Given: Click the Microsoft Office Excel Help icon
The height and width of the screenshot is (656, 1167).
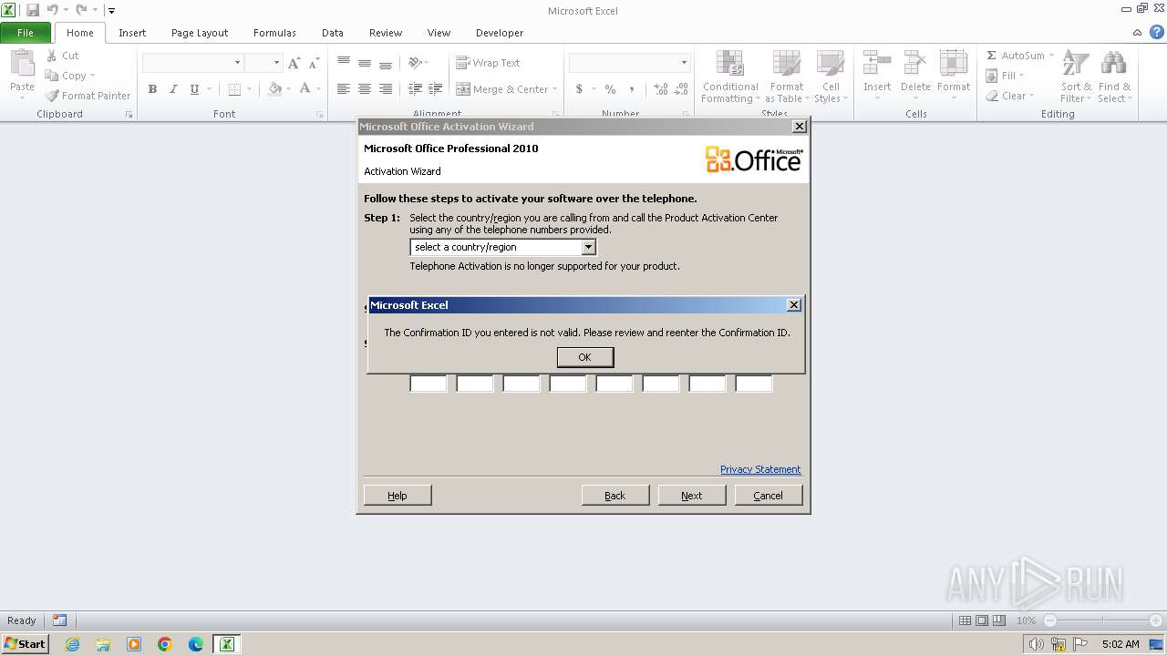Looking at the screenshot, I should (1157, 32).
